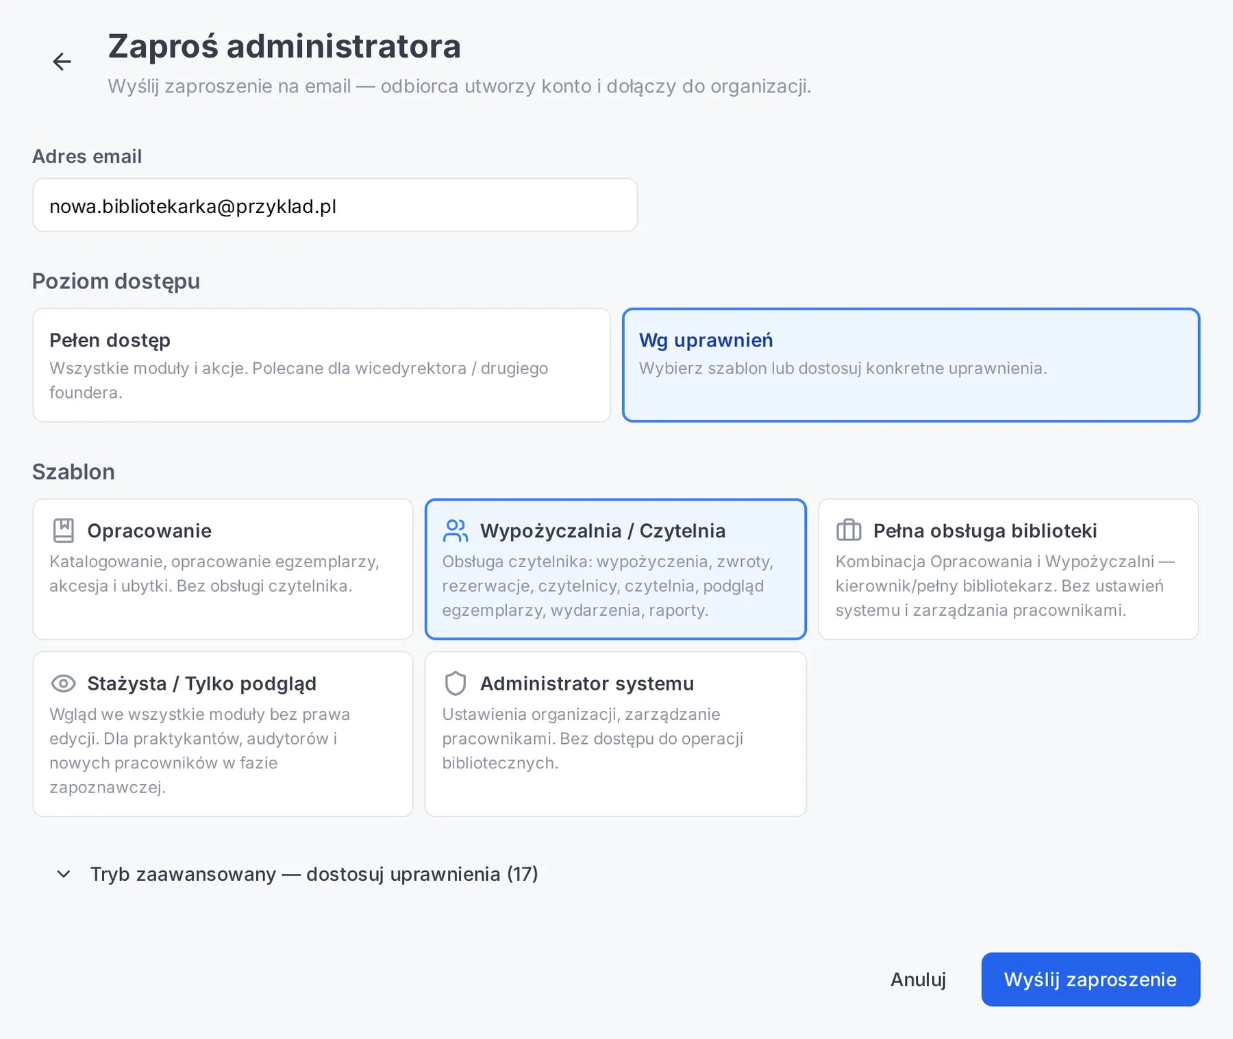Click the Poziom dostępu label

[116, 281]
